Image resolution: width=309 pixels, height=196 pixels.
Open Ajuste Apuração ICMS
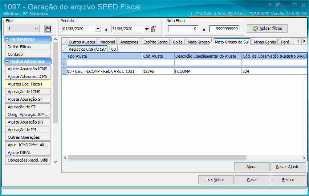pos(28,69)
